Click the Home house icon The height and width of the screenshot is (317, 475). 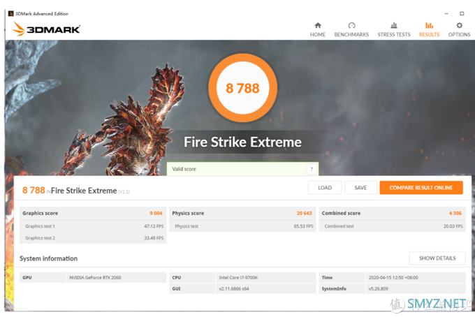click(x=317, y=25)
